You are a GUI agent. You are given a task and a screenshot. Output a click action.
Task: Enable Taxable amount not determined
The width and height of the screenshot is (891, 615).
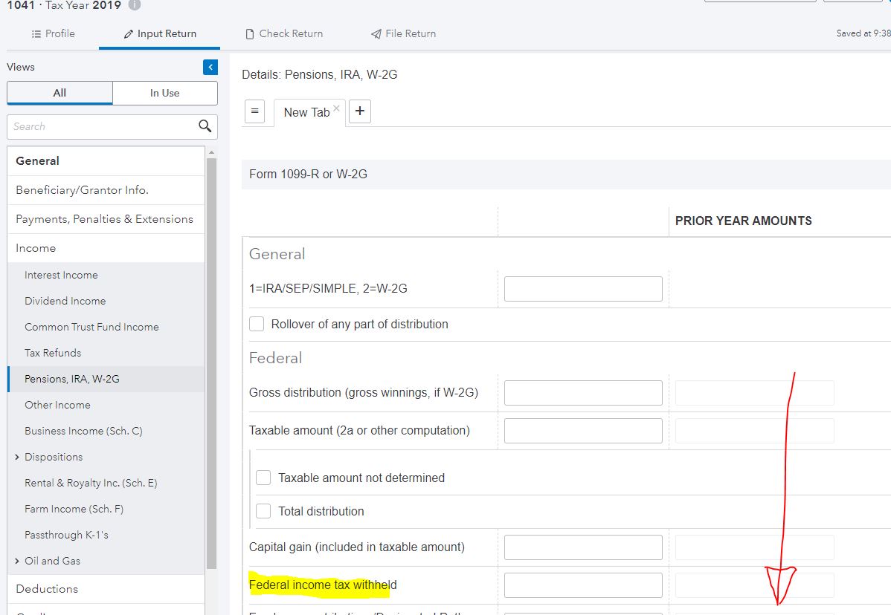[x=263, y=478]
